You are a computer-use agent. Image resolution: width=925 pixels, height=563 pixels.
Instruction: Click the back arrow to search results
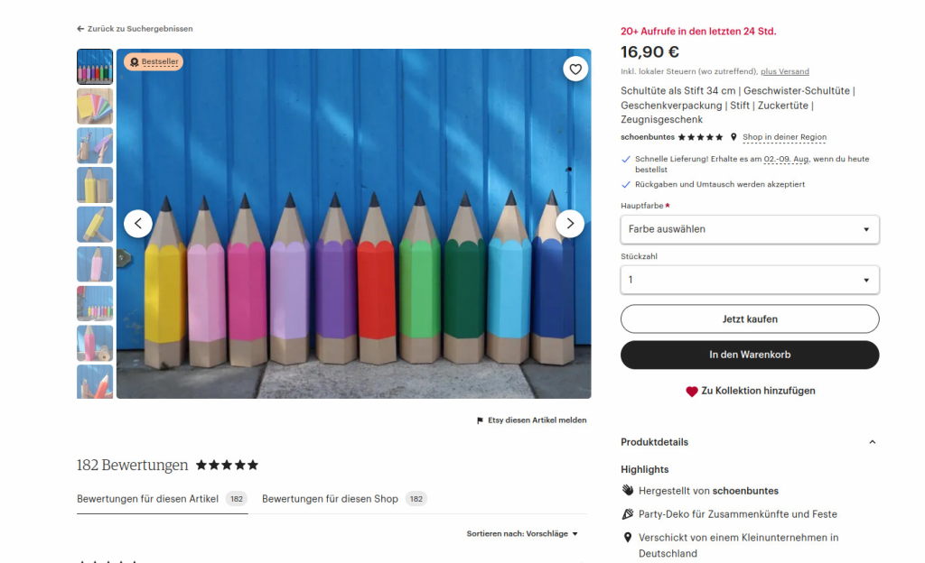[80, 28]
